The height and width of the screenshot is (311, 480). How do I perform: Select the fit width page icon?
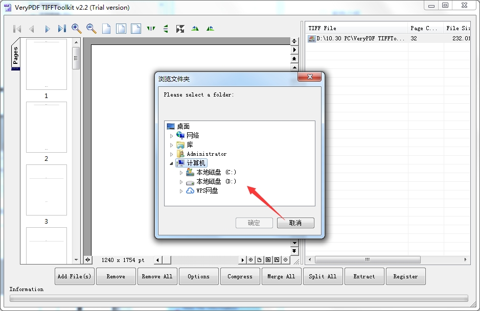(135, 29)
